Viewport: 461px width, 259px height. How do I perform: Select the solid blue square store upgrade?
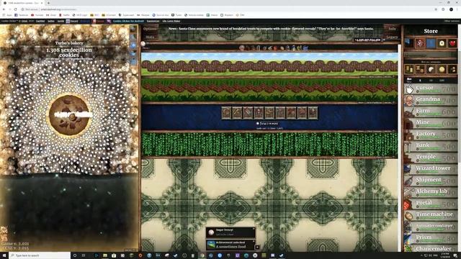tap(431, 43)
